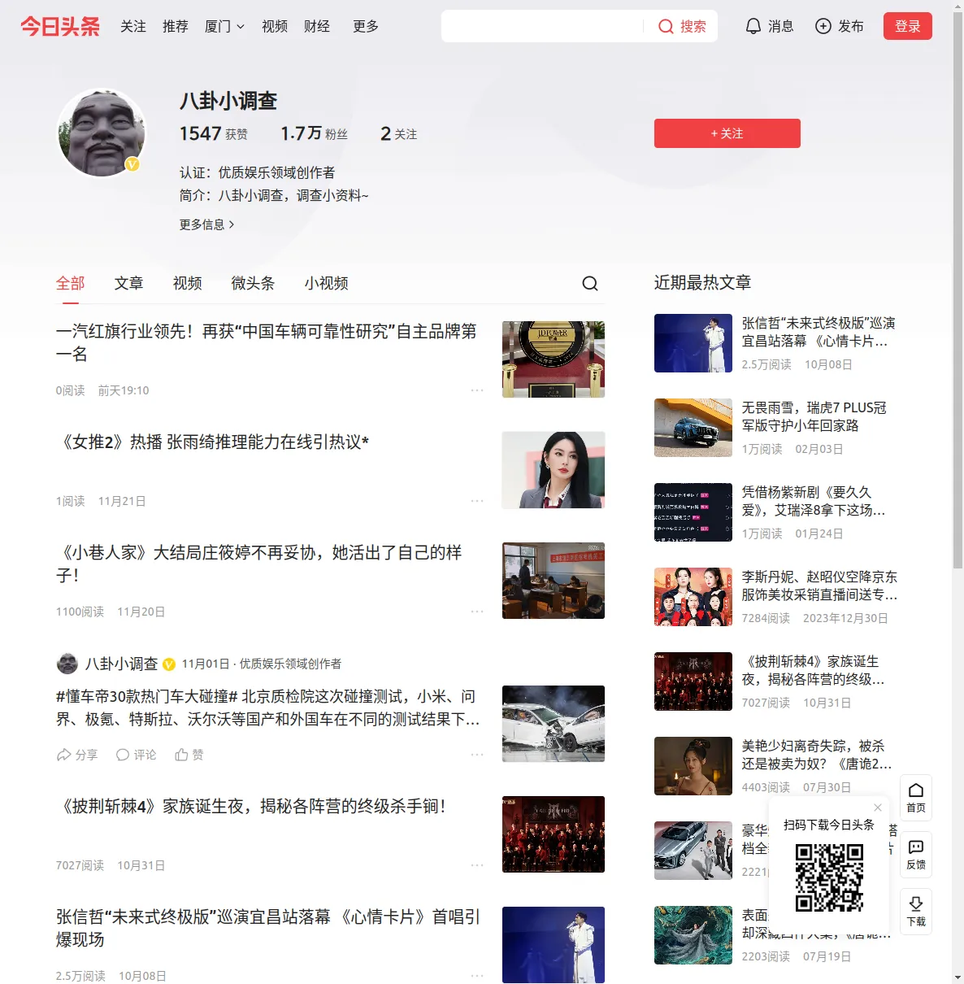The height and width of the screenshot is (984, 964).
Task: Open 视频 in top navigation
Action: (x=275, y=26)
